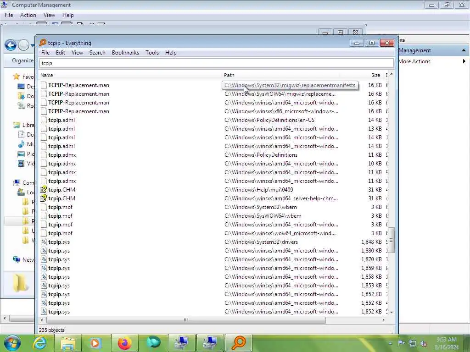The width and height of the screenshot is (470, 352).
Task: Open Firefox from the taskbar
Action: click(x=124, y=343)
